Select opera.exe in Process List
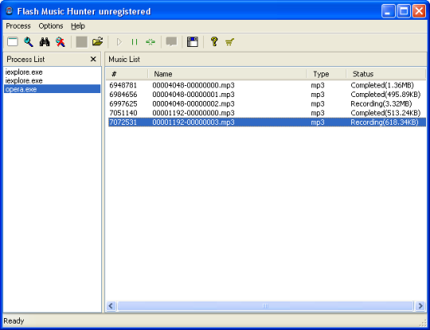This screenshot has height=330, width=430. pyautogui.click(x=52, y=89)
